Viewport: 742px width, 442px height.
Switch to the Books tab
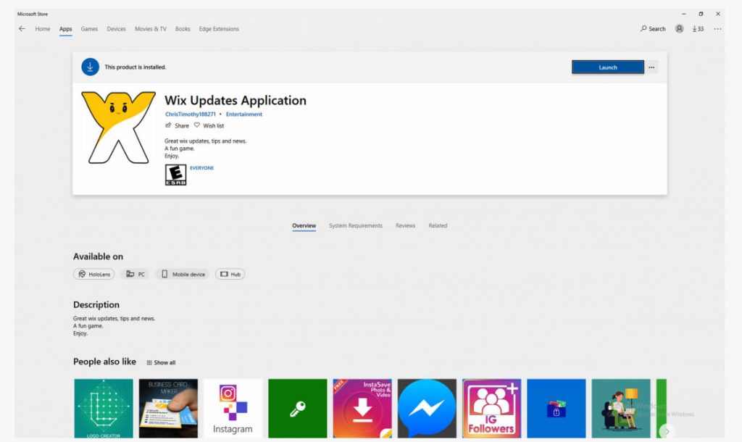[183, 29]
